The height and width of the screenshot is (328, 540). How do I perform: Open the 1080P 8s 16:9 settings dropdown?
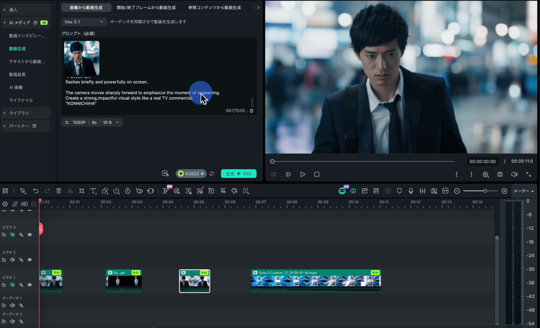click(92, 122)
